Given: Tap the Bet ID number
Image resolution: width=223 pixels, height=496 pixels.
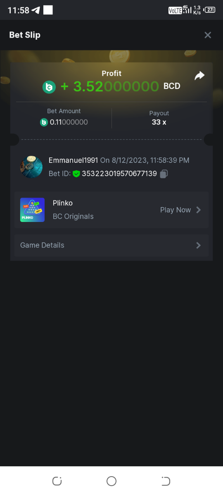Looking at the screenshot, I should point(119,174).
